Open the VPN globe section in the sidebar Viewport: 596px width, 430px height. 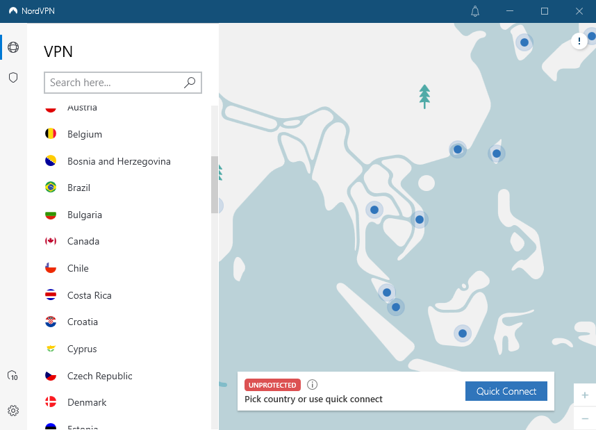pyautogui.click(x=13, y=47)
